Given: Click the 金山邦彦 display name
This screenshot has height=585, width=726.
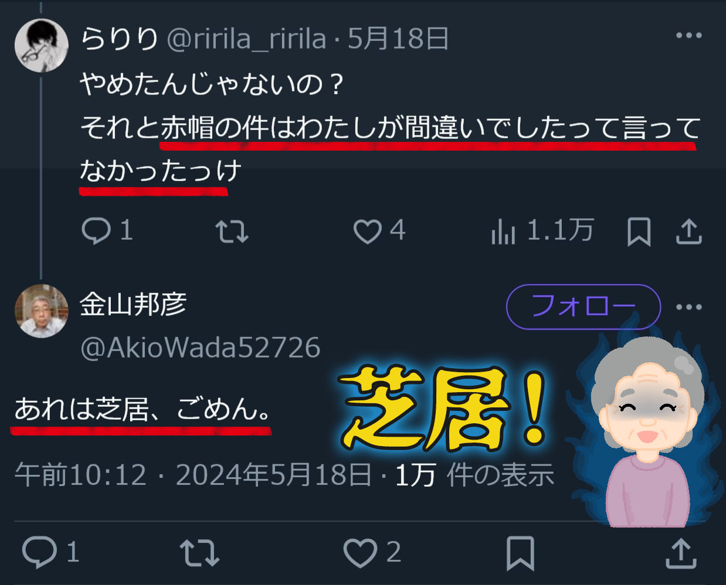Looking at the screenshot, I should click(133, 304).
